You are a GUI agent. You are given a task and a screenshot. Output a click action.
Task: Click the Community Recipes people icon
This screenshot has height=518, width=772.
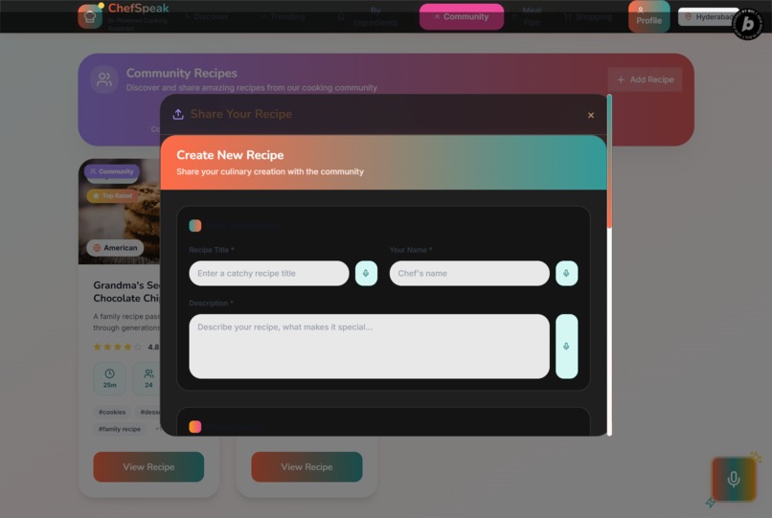(x=104, y=79)
